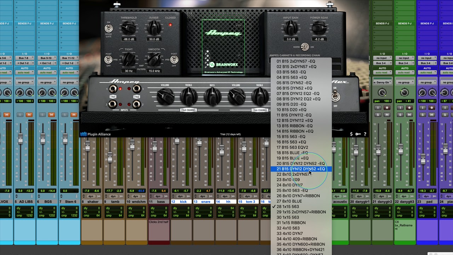The width and height of the screenshot is (453, 255).
Task: Click the dyn button on shaker track
Action: [x=91, y=196]
